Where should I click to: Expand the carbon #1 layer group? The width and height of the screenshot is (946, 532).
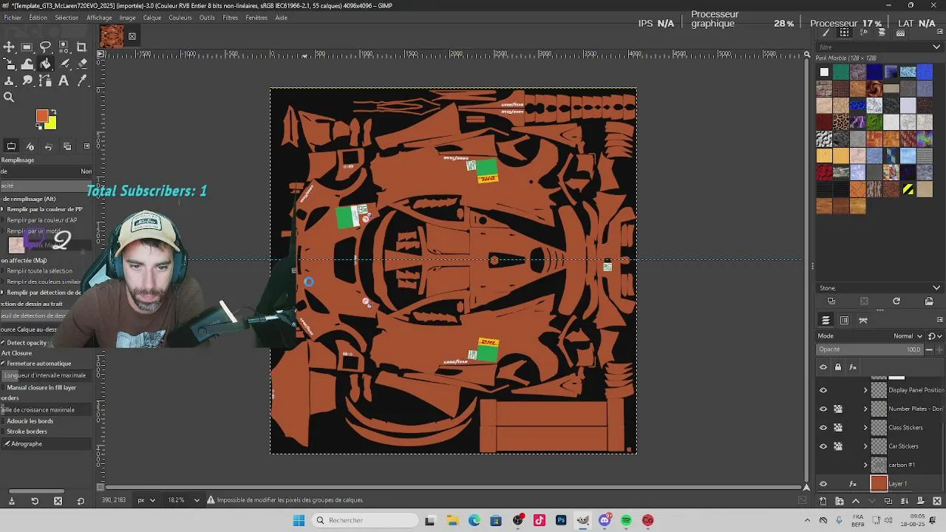[x=865, y=465]
